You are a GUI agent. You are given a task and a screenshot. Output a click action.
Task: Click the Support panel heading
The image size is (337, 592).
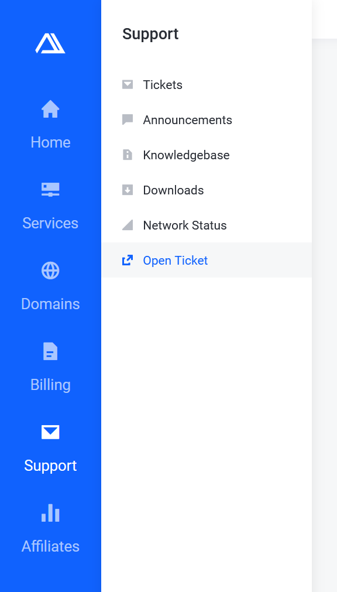point(150,34)
